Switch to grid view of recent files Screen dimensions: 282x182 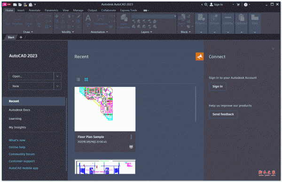tap(86, 79)
